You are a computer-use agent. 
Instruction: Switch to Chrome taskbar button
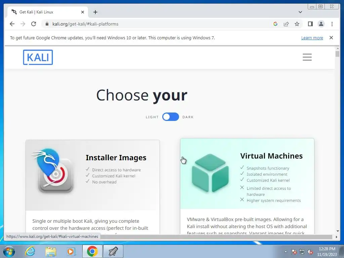92,251
